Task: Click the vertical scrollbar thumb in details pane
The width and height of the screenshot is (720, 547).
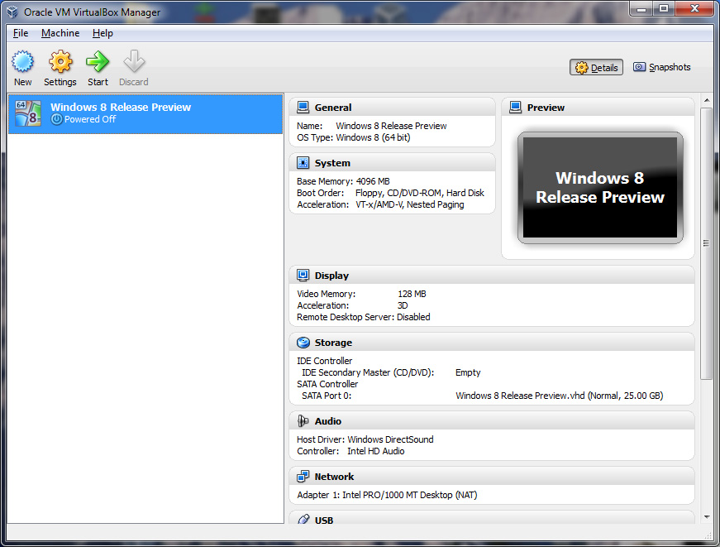Action: (707, 243)
